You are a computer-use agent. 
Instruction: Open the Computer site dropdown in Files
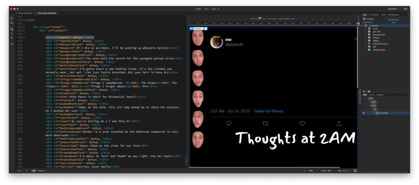375,19
